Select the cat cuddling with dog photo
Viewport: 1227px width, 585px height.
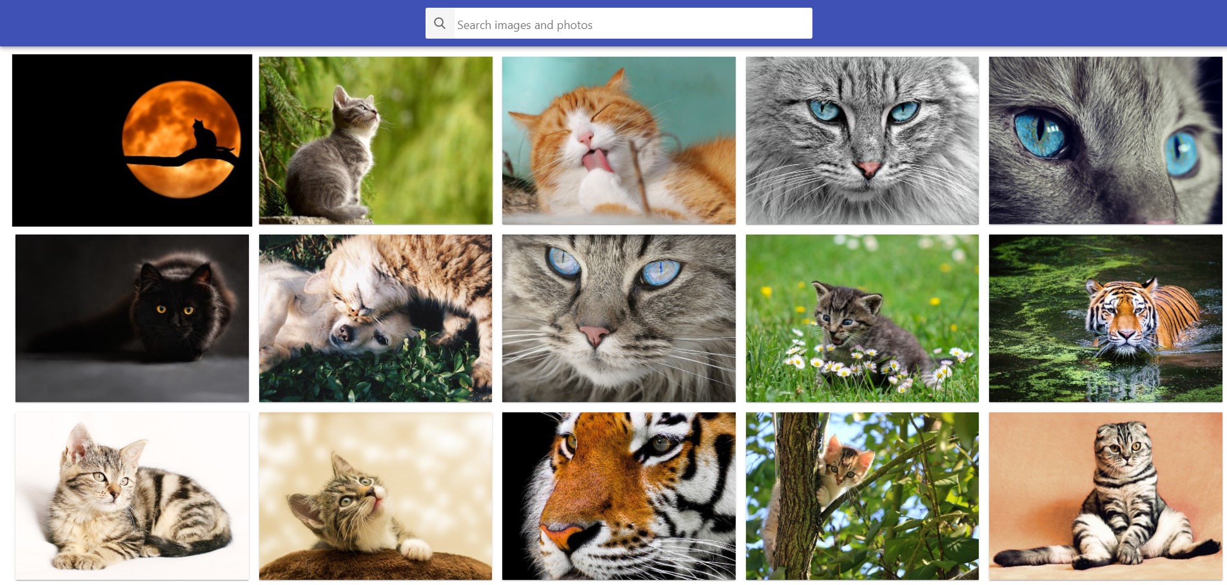[x=375, y=318]
